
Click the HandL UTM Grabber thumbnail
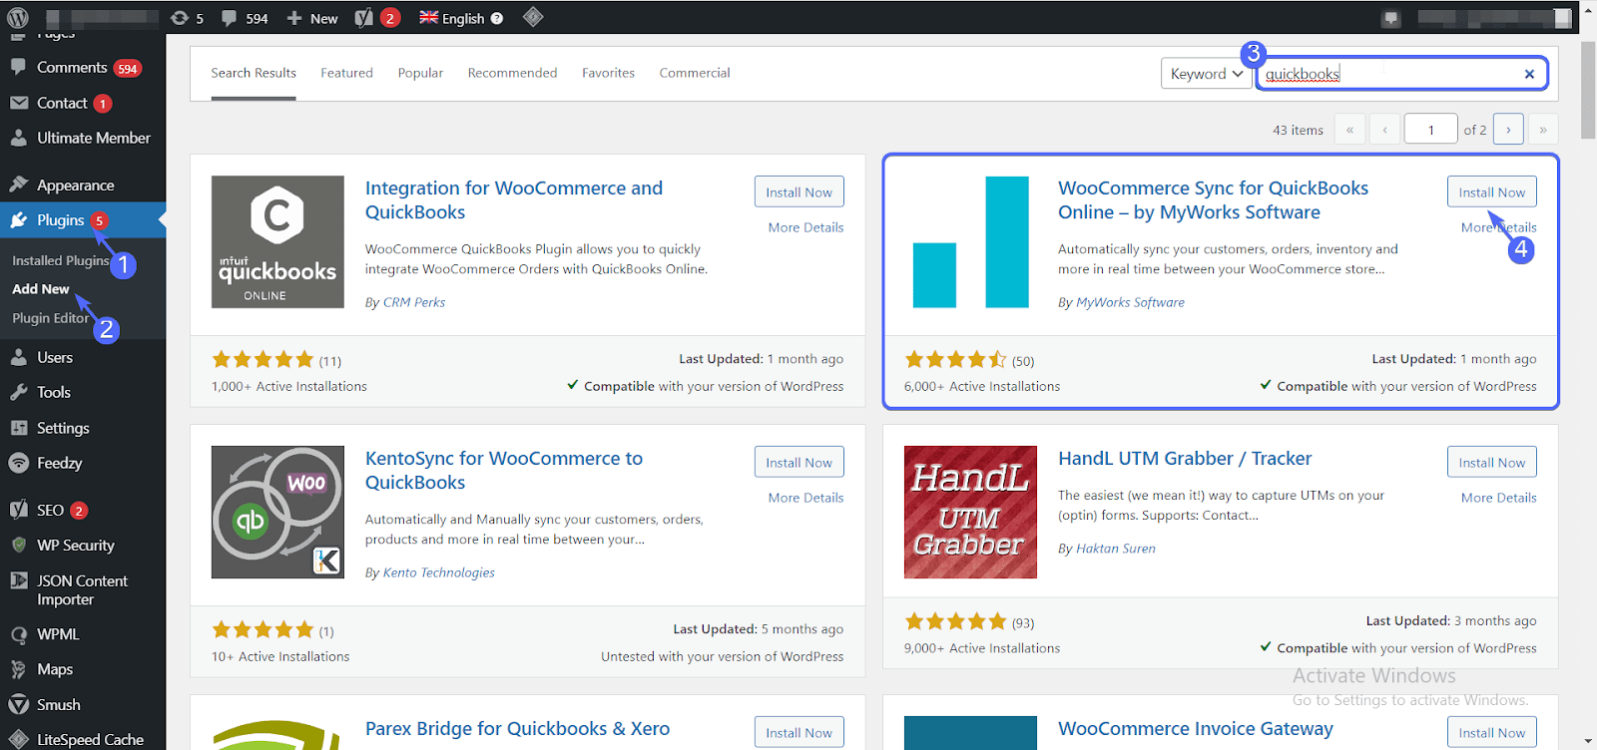tap(970, 513)
